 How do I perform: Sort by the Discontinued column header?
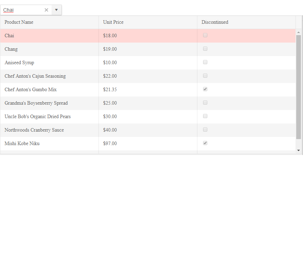[246, 22]
